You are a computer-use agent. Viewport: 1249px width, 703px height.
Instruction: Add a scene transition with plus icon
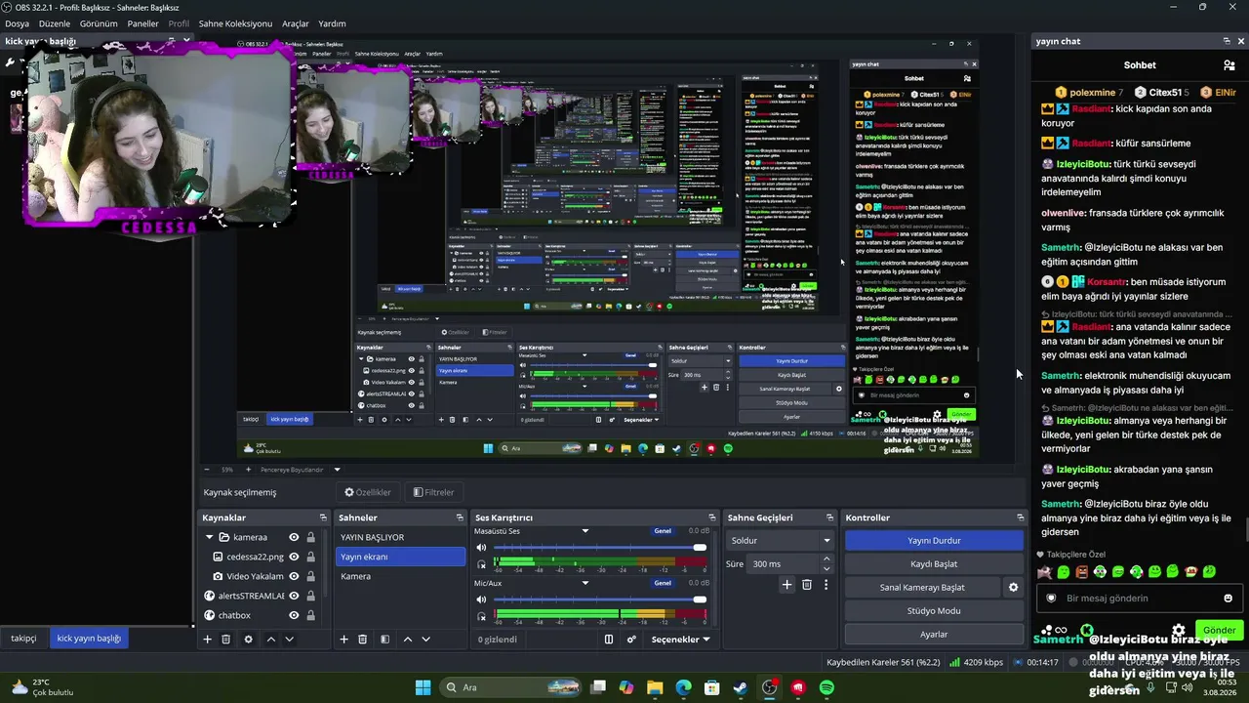[x=786, y=585]
